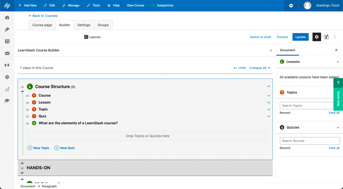343x189 pixels.
Task: Switch to the Settings tab
Action: [x=84, y=25]
